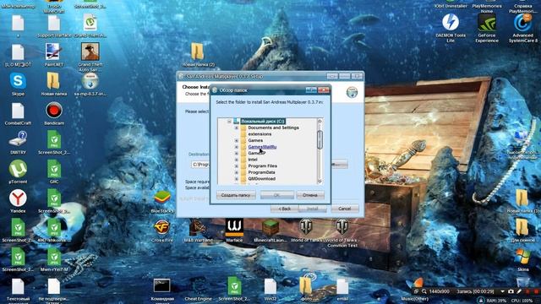Click the Отмена button in folder dialog

point(310,195)
